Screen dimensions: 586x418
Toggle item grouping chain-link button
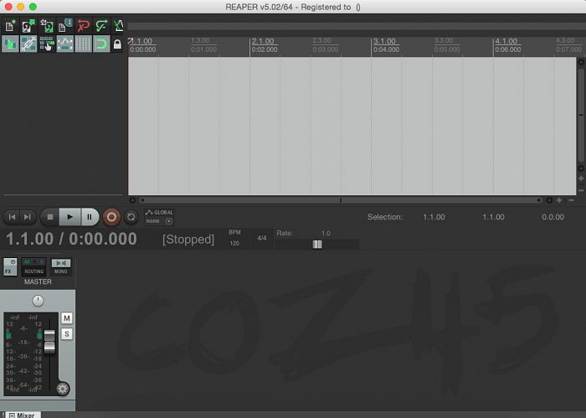tap(28, 44)
